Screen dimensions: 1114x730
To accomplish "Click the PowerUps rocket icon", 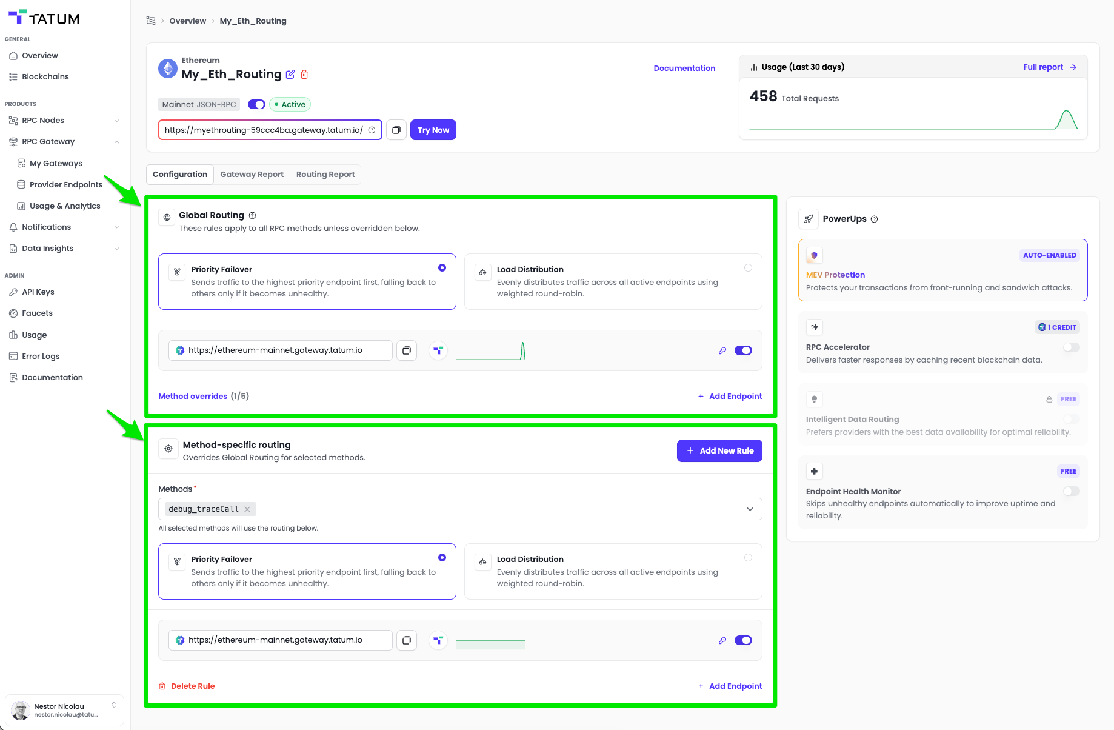I will pos(809,219).
